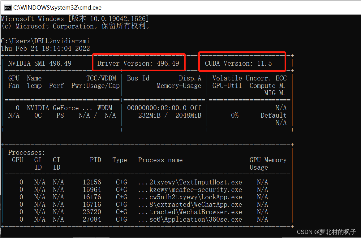Click the NVIDIA-SMI 496.49 text
The height and width of the screenshot is (238, 361).
(40, 63)
